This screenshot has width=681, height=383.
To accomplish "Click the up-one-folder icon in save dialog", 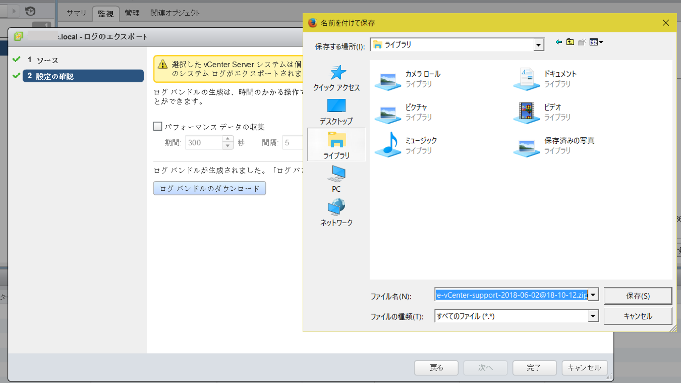I will [570, 42].
